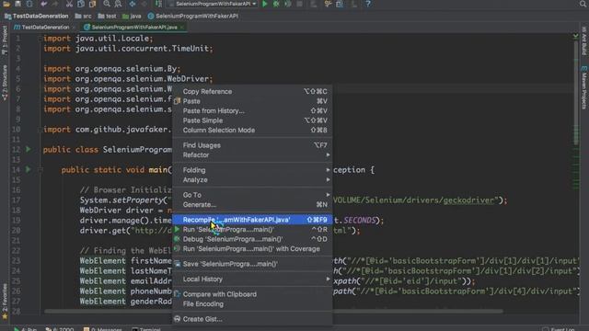
Task: Choose Create Gist menu entry
Action: pyautogui.click(x=252, y=319)
